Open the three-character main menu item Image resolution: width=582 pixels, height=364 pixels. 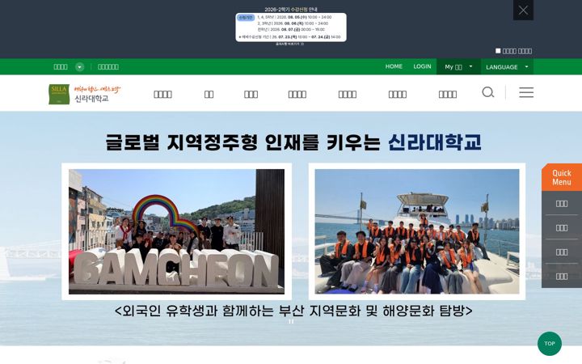pyautogui.click(x=251, y=95)
